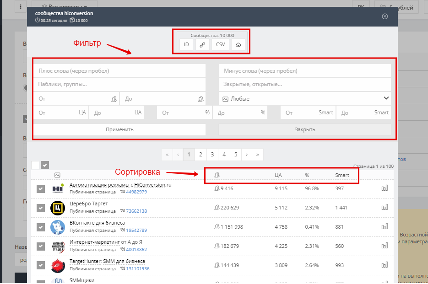Click the image column header icon
The height and width of the screenshot is (284, 428).
pyautogui.click(x=57, y=175)
